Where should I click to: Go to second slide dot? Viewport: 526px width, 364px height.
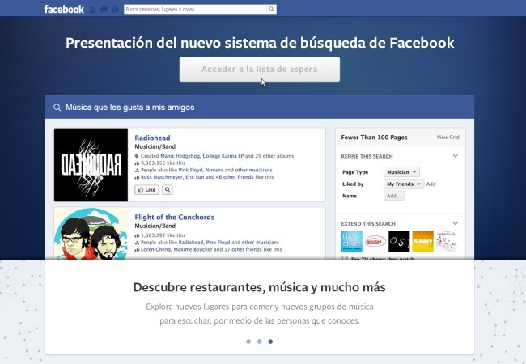pyautogui.click(x=259, y=341)
